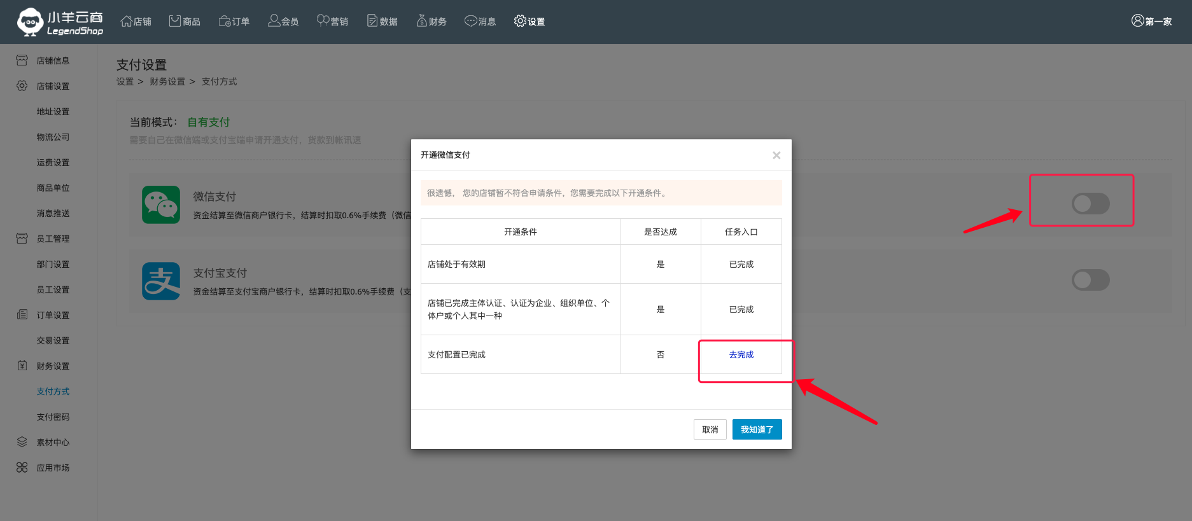Open 应用市场 in the sidebar
Screen dimensions: 1192x521
[53, 468]
